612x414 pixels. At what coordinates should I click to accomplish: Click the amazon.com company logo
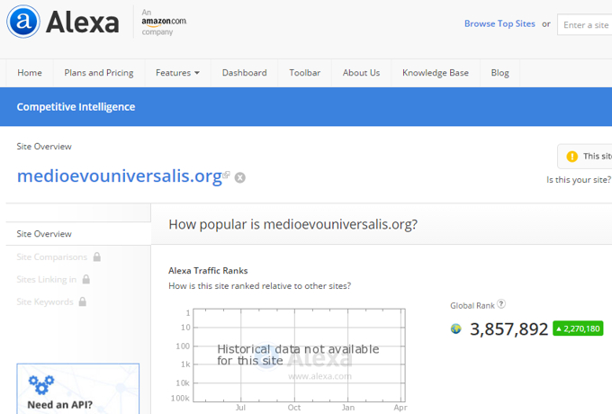point(164,22)
